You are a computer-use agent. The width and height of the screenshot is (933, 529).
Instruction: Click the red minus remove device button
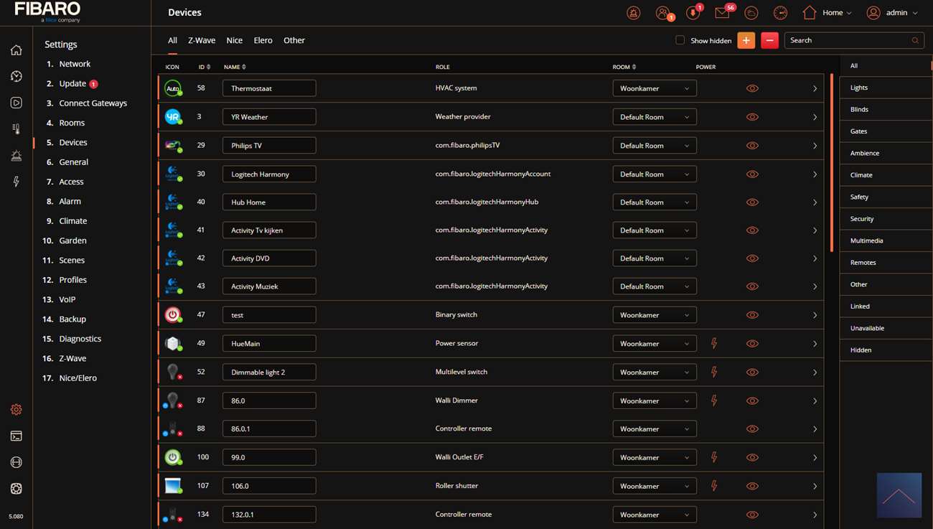coord(769,41)
